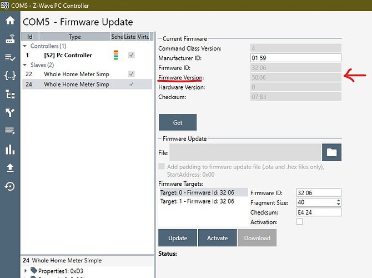The width and height of the screenshot is (372, 278).
Task: Open the Home view in the sidebar
Action: (10, 21)
